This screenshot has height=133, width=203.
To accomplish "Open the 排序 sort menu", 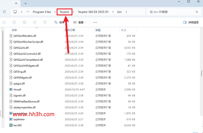I will point(59,22).
